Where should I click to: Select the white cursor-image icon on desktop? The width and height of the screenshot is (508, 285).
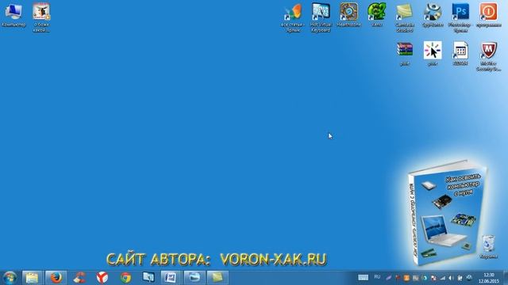pyautogui.click(x=433, y=54)
